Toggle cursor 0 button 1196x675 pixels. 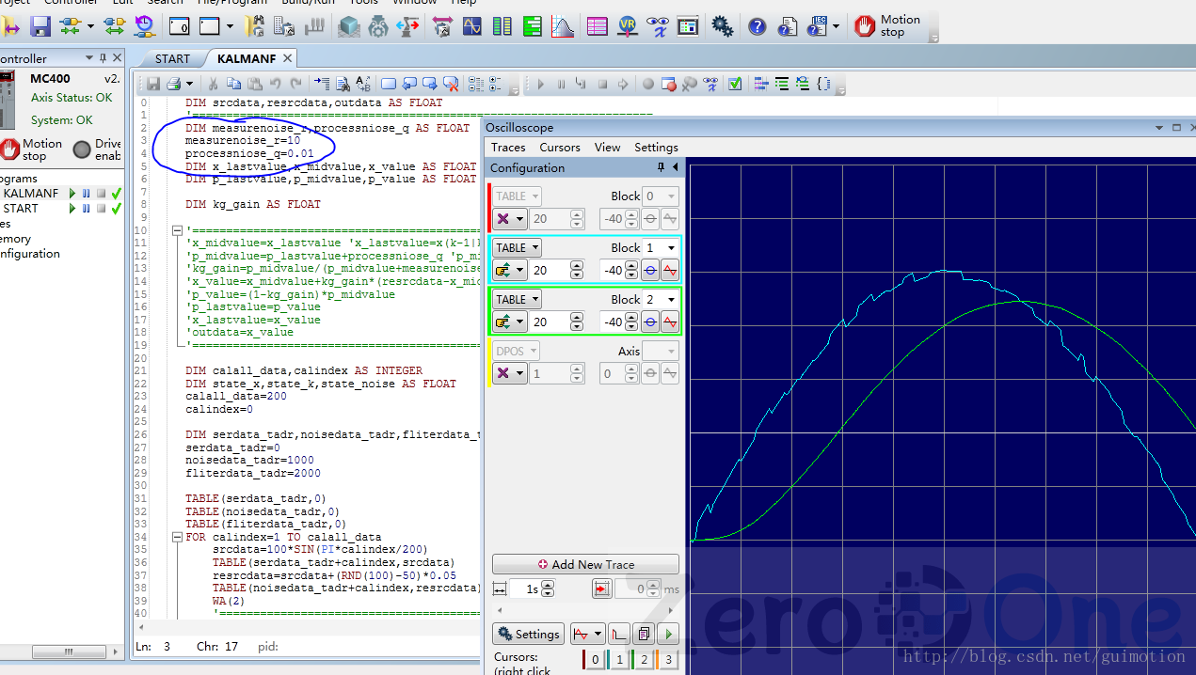tap(595, 660)
